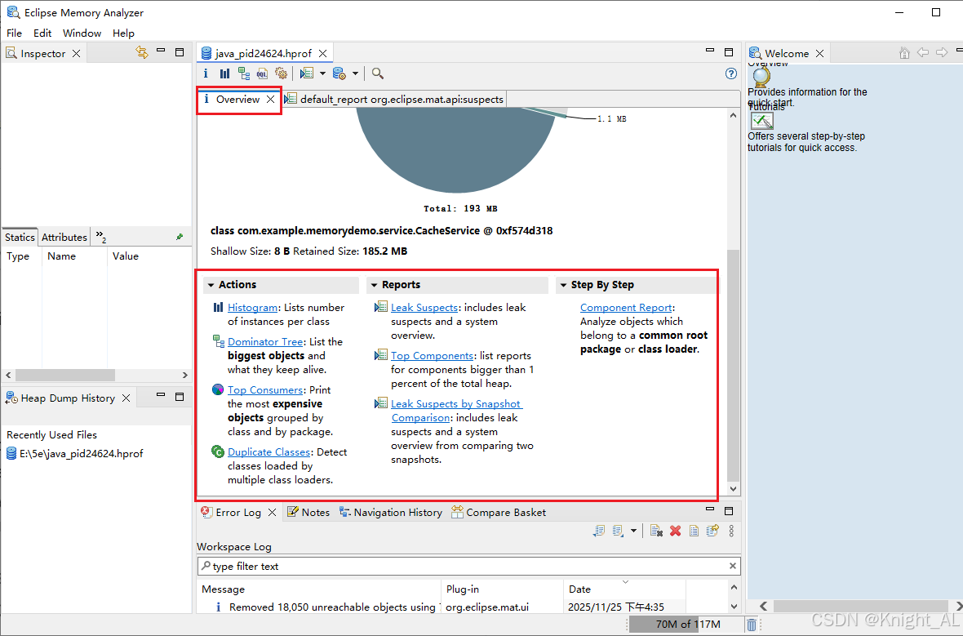Open the Window menu
963x636 pixels.
[x=82, y=33]
